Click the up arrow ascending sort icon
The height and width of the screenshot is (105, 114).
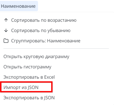[6, 20]
